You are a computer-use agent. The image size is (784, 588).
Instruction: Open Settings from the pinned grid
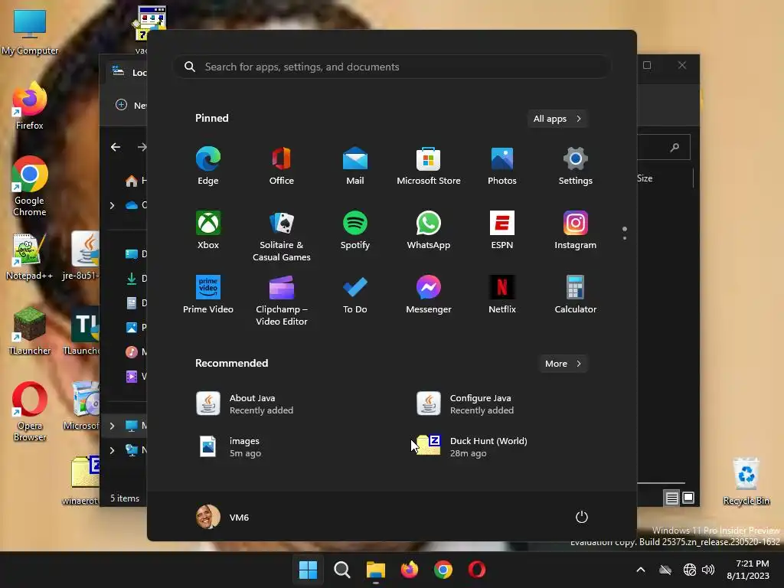(576, 166)
